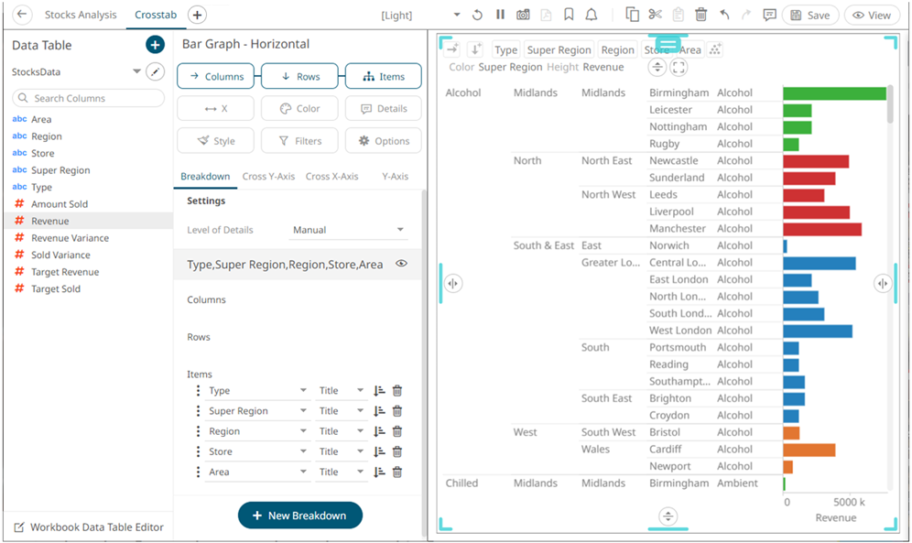912x543 pixels.
Task: Switch to the Stocks Analysis tab
Action: 81,16
